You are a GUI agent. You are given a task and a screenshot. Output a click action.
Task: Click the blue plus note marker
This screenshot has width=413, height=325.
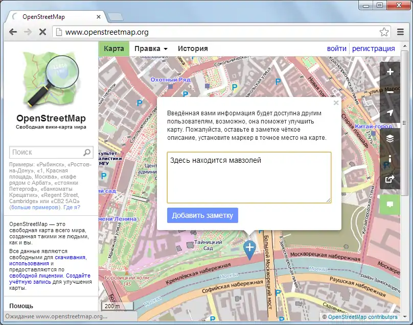pos(249,248)
